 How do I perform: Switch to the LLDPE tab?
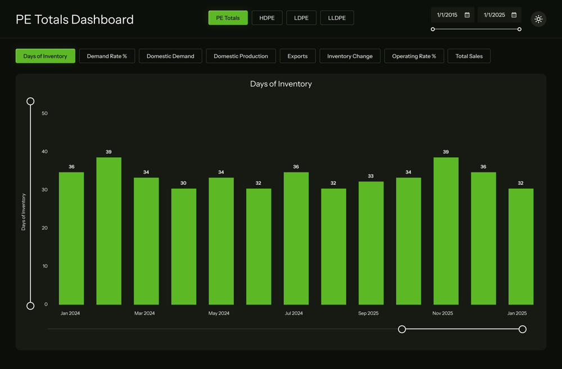click(x=337, y=18)
